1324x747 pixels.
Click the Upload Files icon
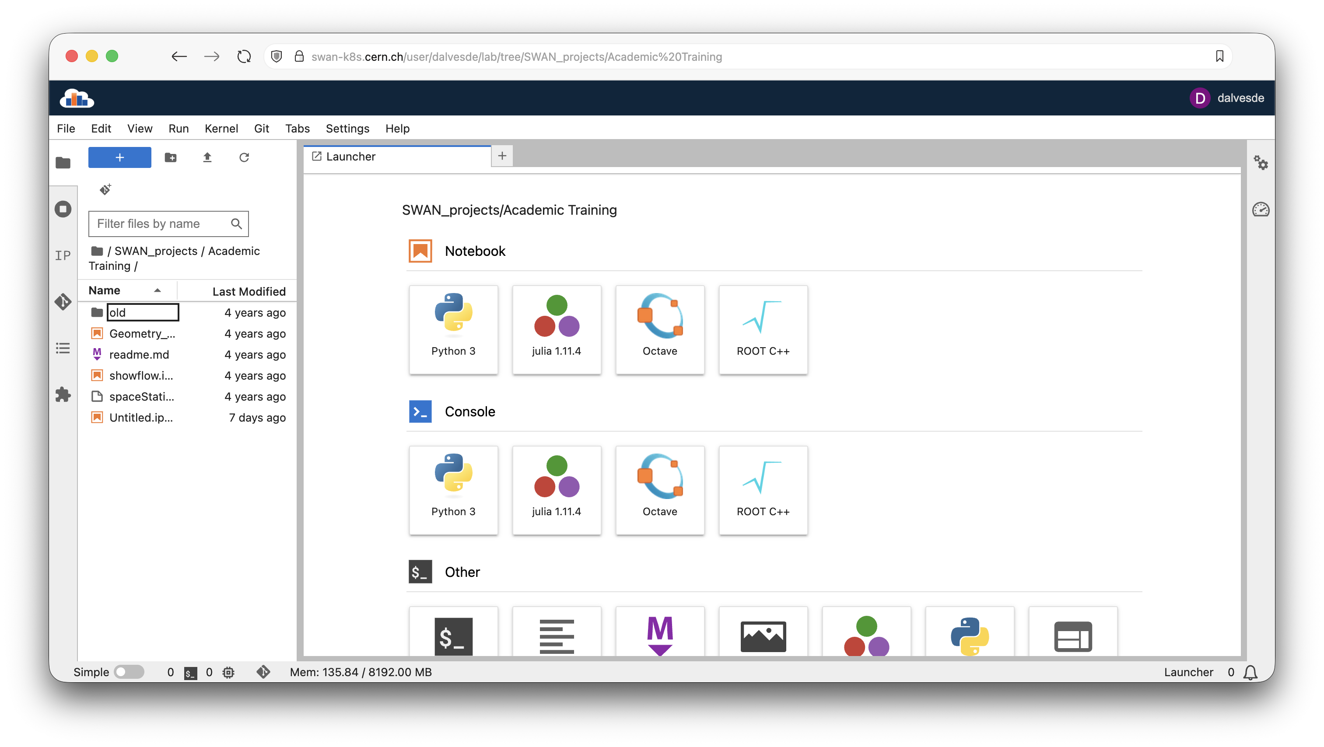coord(207,157)
